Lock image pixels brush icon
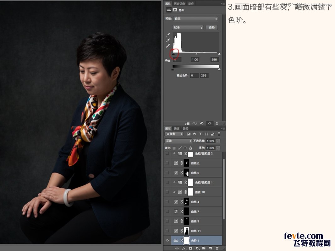 tap(180, 148)
